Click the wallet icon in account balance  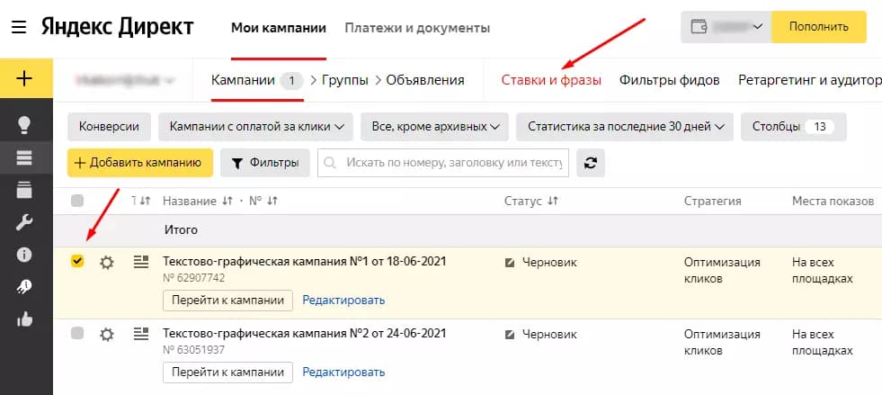tap(699, 27)
